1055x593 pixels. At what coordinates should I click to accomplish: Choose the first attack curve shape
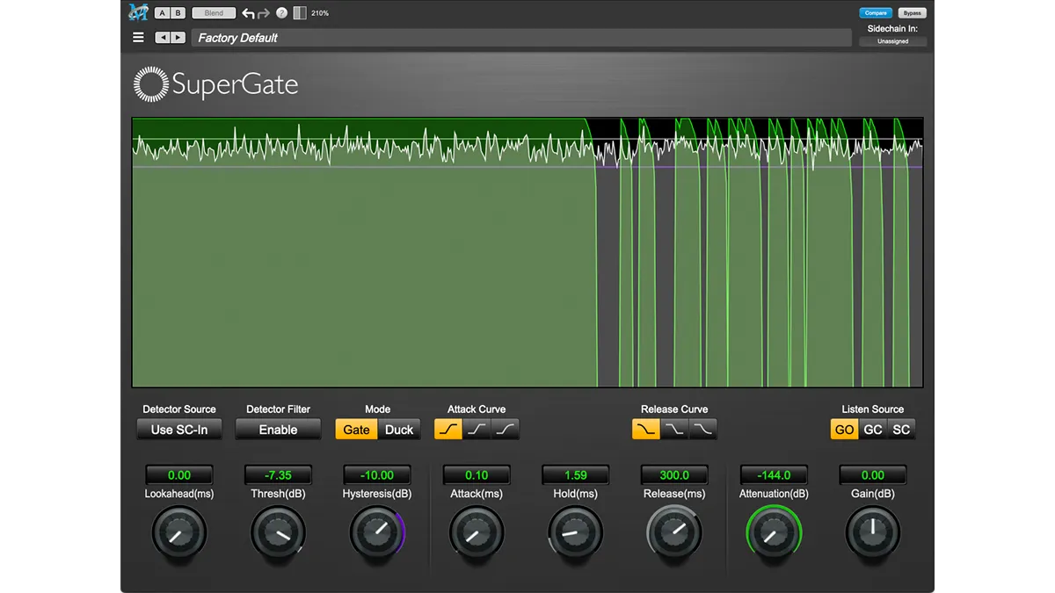[448, 430]
